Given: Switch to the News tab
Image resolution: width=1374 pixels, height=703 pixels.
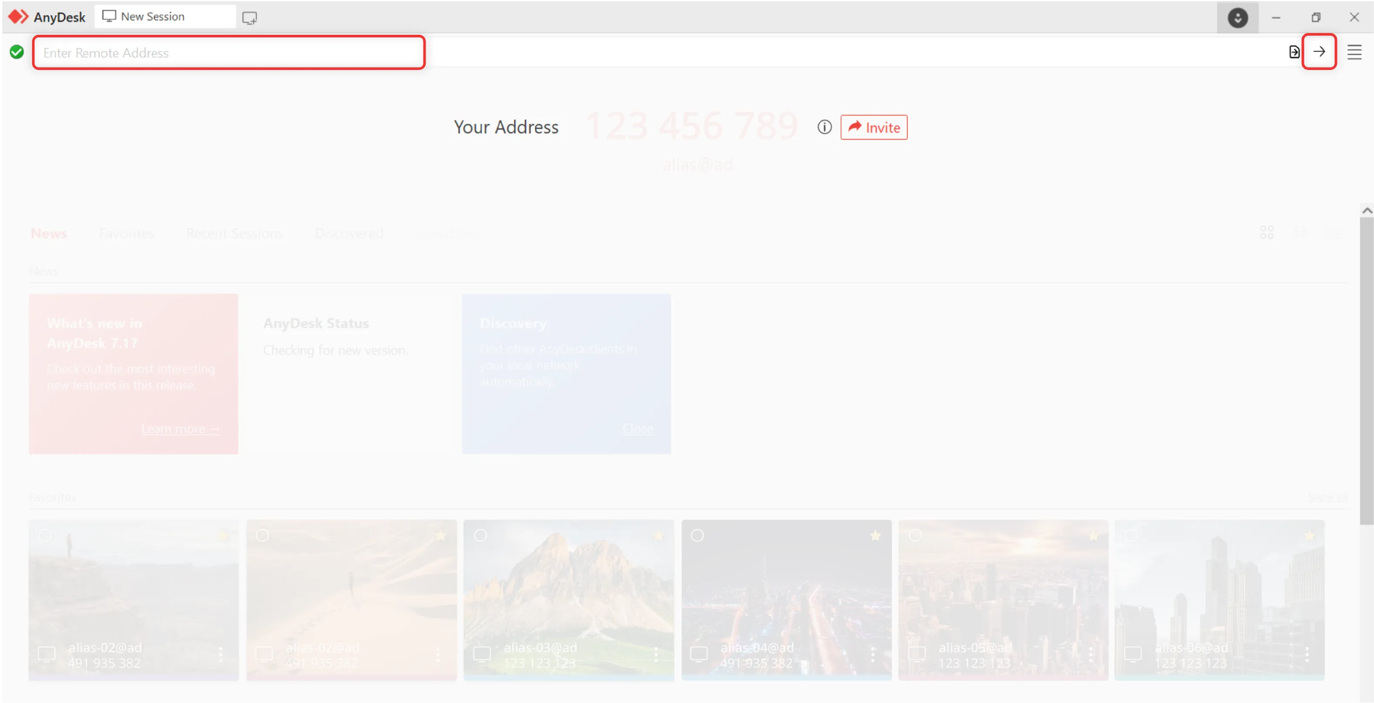Looking at the screenshot, I should tap(49, 233).
